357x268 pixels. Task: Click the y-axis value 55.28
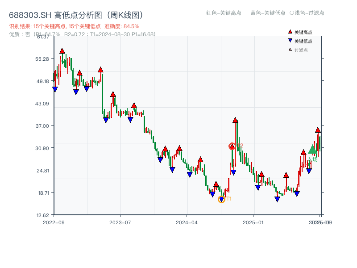[x=42, y=59]
